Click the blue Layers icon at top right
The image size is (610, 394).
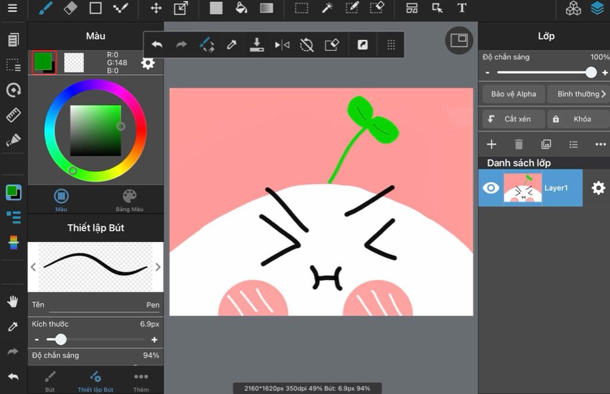(x=597, y=8)
